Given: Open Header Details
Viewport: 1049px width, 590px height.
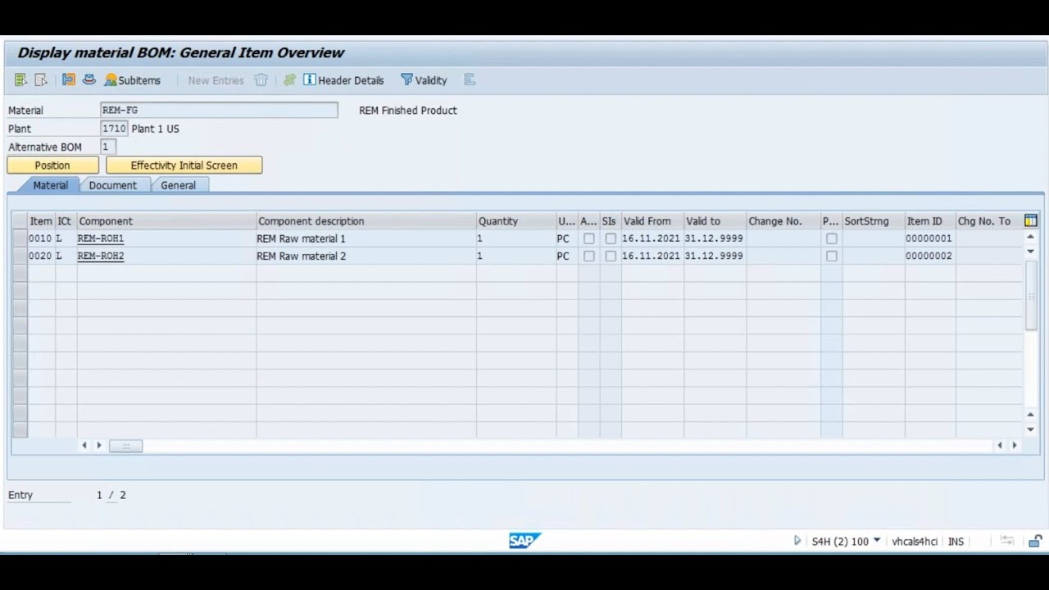Looking at the screenshot, I should pos(343,80).
